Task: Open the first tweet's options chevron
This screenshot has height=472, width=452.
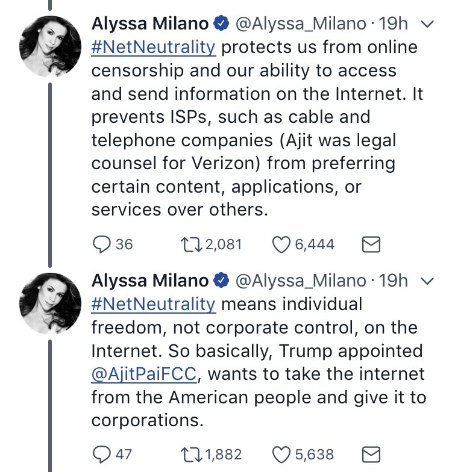Action: pyautogui.click(x=426, y=25)
